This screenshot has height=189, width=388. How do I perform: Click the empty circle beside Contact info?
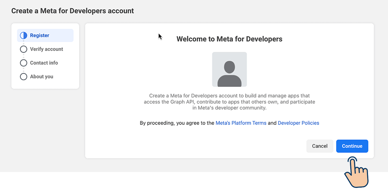click(24, 63)
